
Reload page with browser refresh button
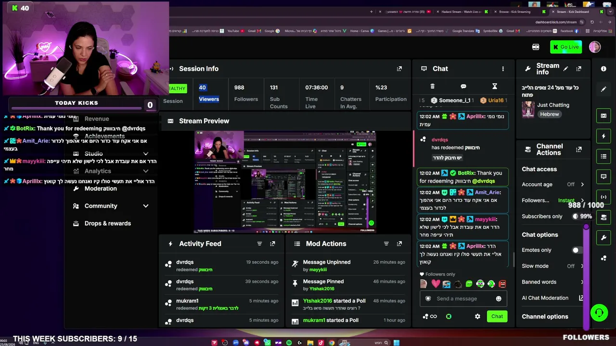pyautogui.click(x=592, y=22)
